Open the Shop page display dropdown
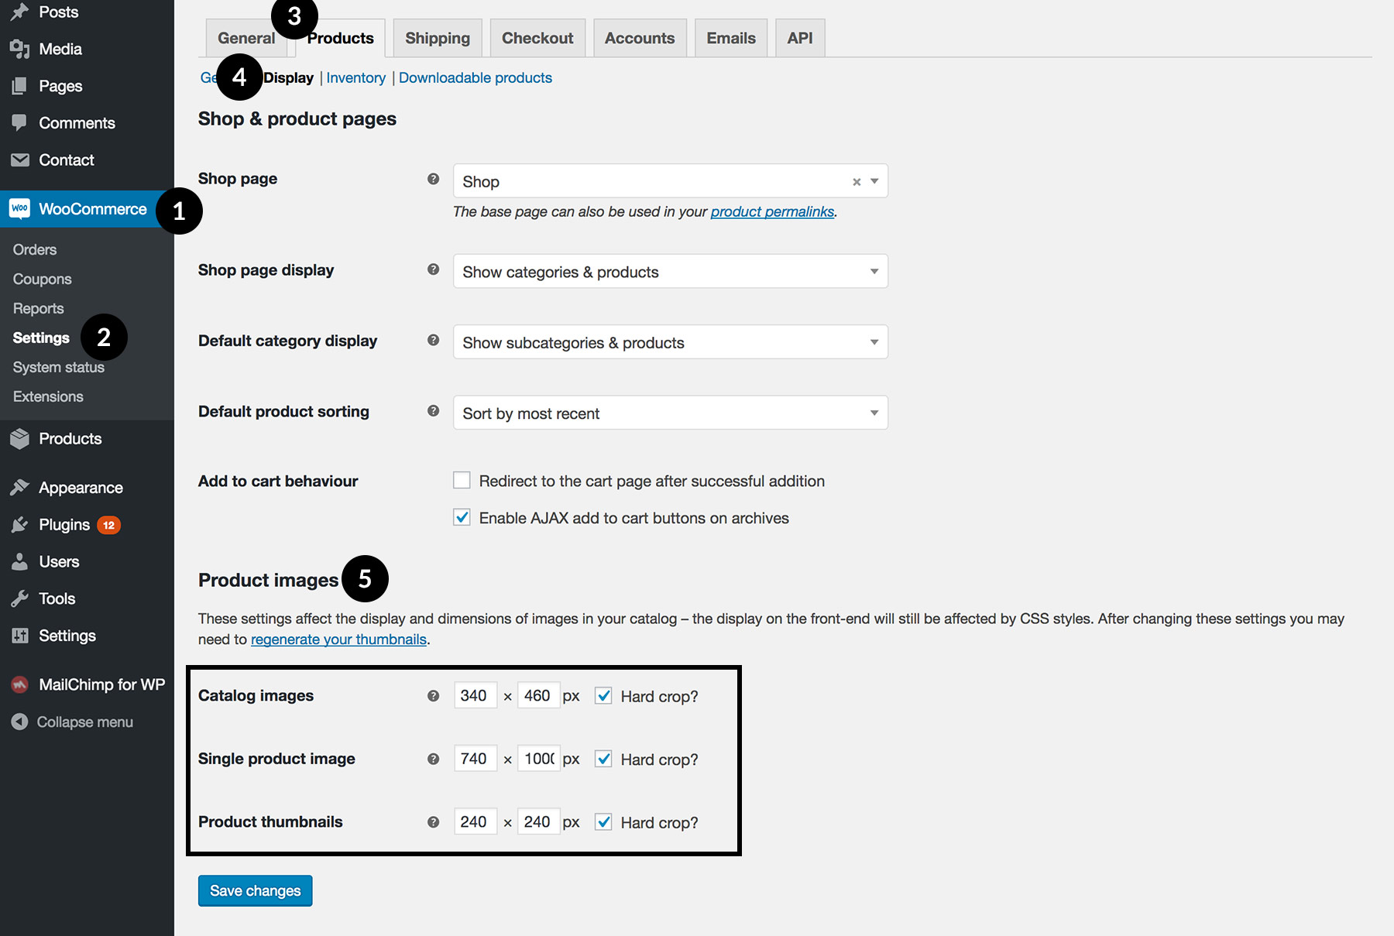 670,272
